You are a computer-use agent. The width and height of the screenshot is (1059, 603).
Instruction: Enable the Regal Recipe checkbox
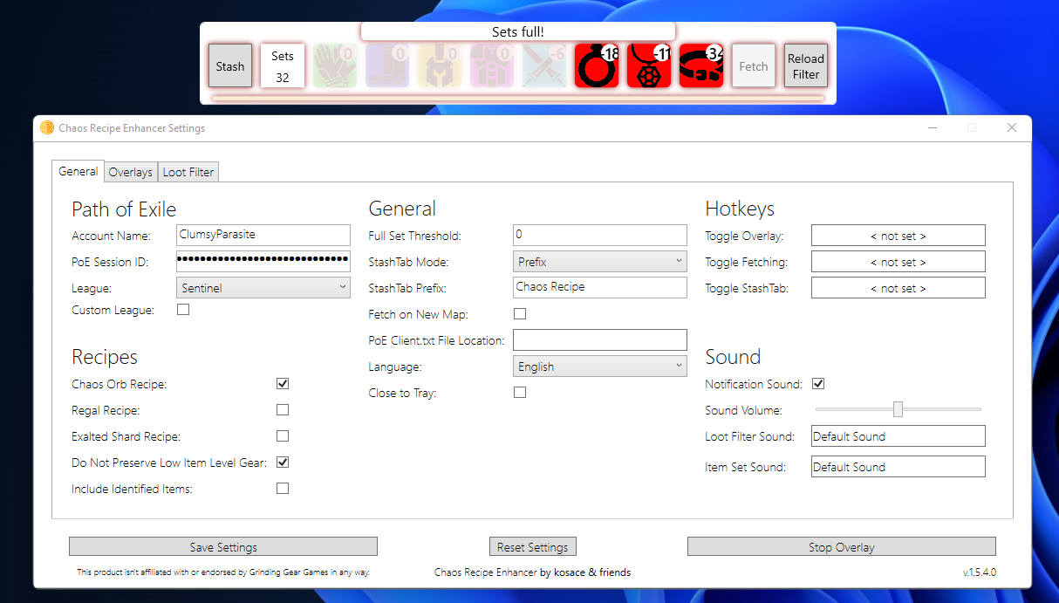tap(283, 409)
